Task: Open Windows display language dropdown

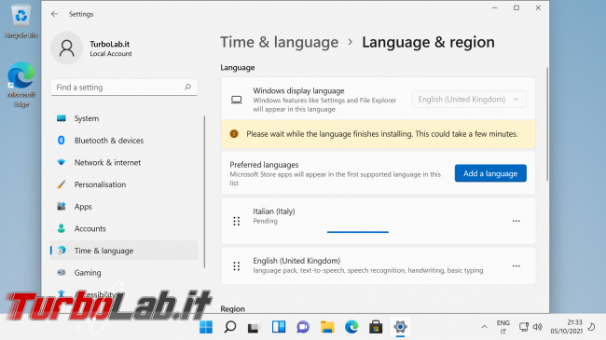Action: tap(469, 100)
